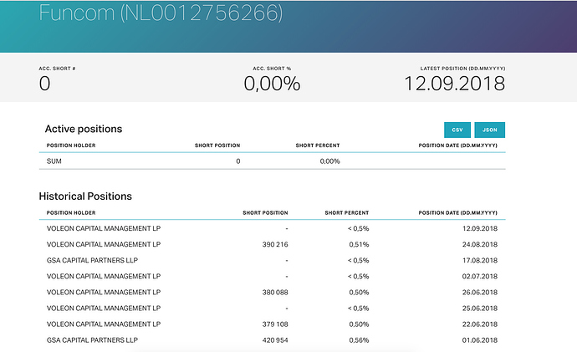Image resolution: width=577 pixels, height=352 pixels.
Task: Click SHORT PERCENT header in Historical Positions
Action: (347, 212)
